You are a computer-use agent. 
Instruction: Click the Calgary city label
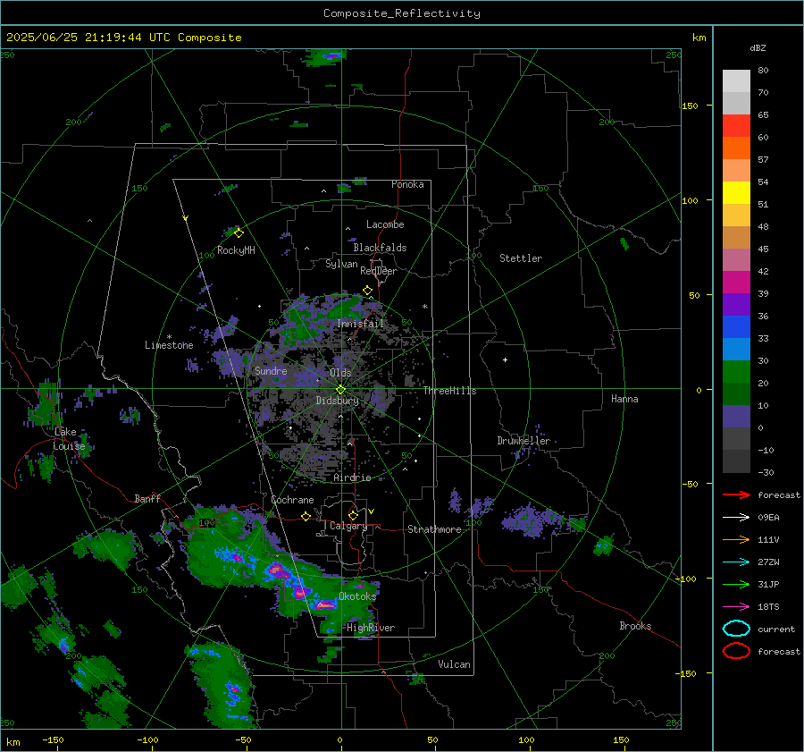click(348, 526)
